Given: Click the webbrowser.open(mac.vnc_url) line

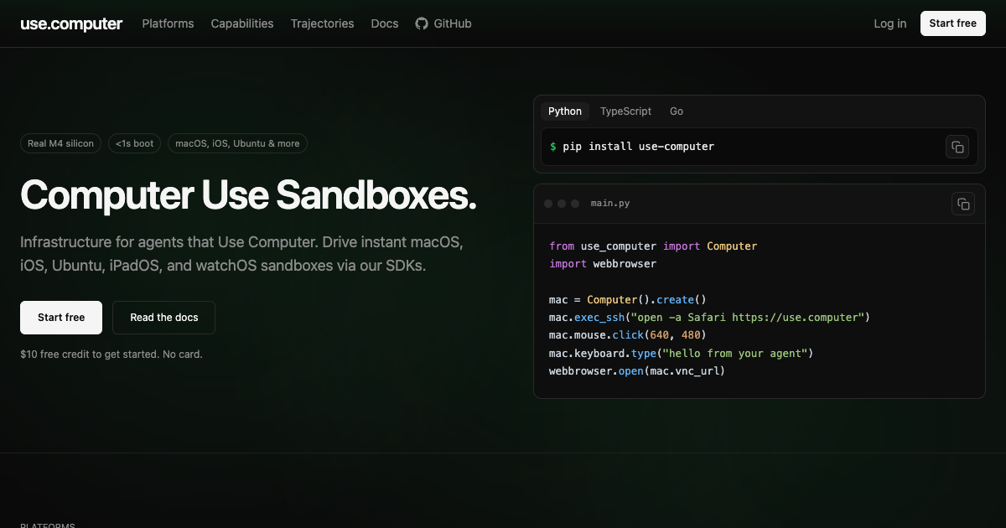Looking at the screenshot, I should coord(637,371).
